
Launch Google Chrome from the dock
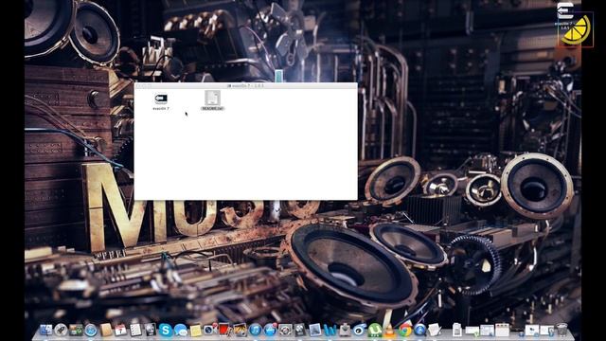coord(404,331)
